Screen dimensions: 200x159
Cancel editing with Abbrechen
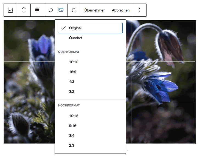[121, 10]
